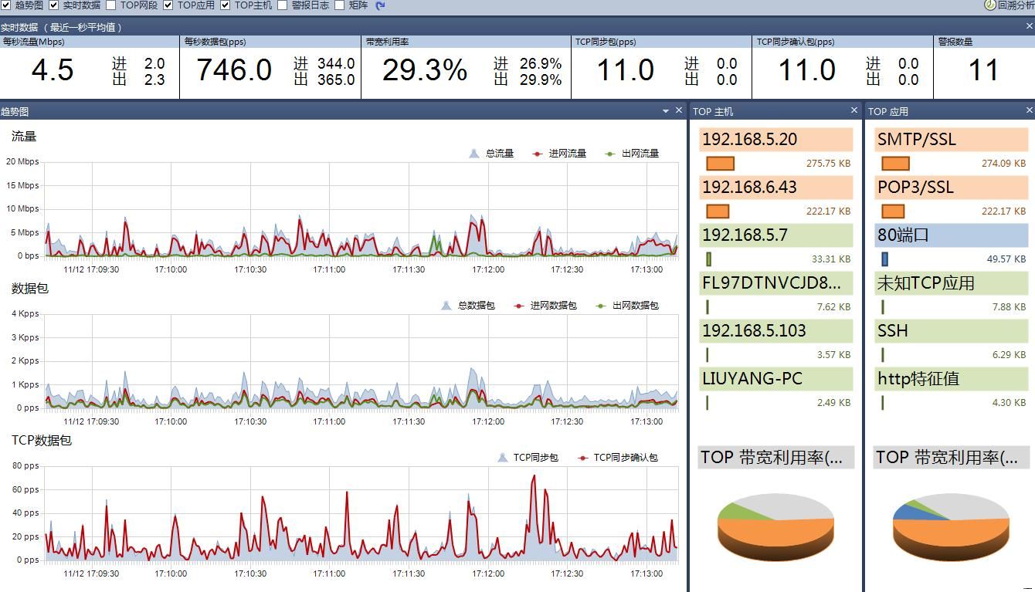This screenshot has width=1035, height=592.
Task: Select host LIUYANG-PC
Action: point(776,379)
